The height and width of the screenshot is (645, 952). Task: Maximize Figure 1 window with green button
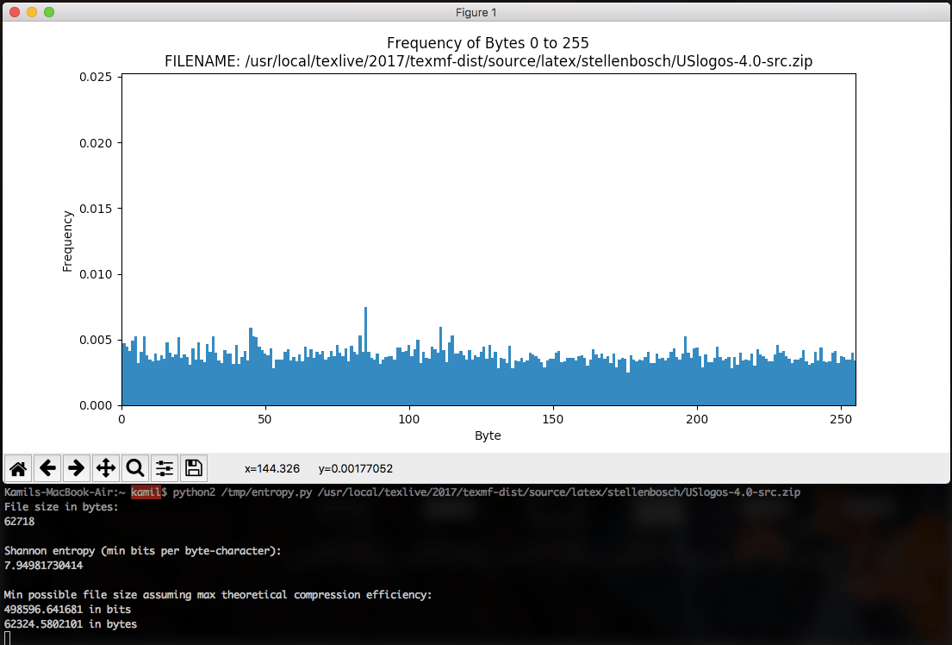click(x=49, y=12)
